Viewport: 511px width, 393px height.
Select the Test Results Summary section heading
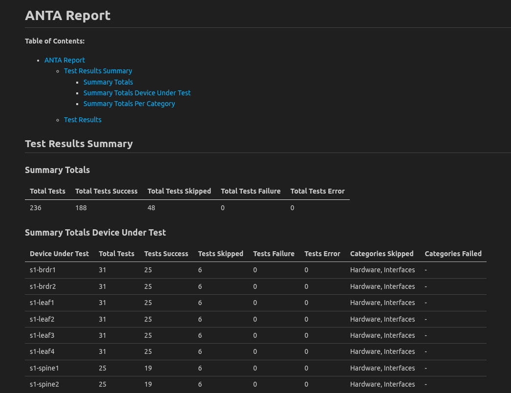79,144
